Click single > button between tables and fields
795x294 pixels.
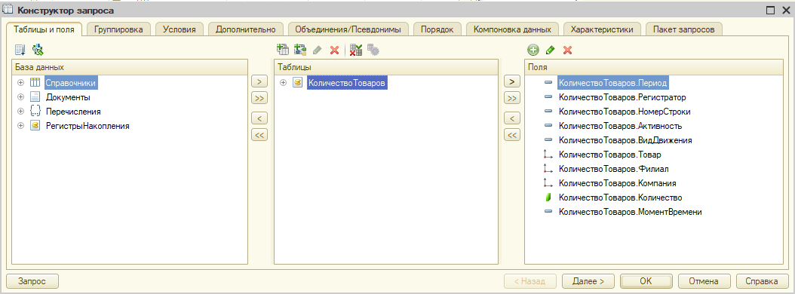pyautogui.click(x=511, y=81)
